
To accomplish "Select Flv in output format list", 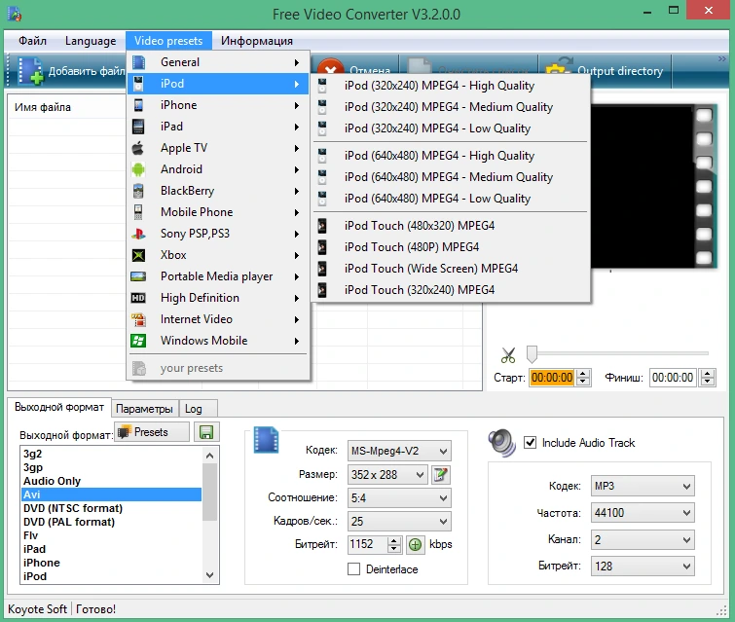I will 112,535.
